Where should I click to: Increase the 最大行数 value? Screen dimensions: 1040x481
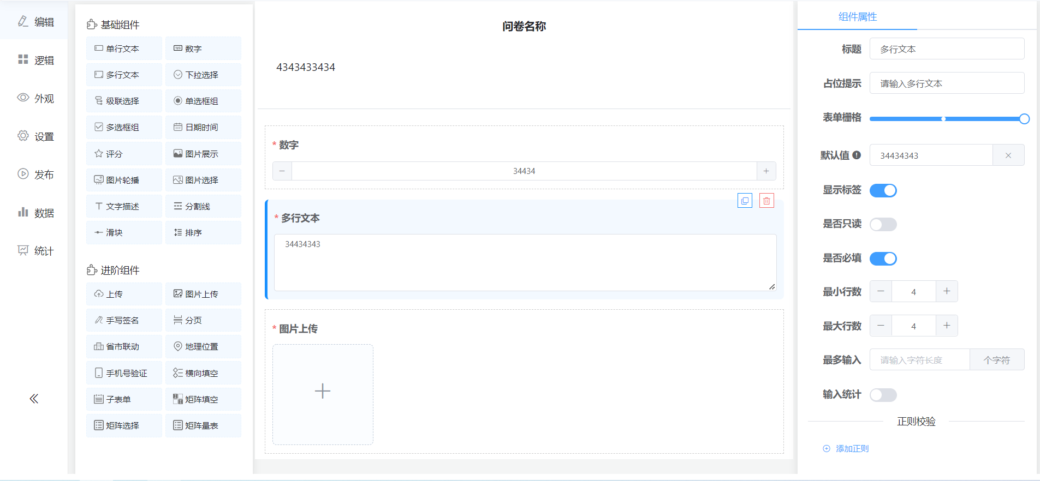coord(947,326)
